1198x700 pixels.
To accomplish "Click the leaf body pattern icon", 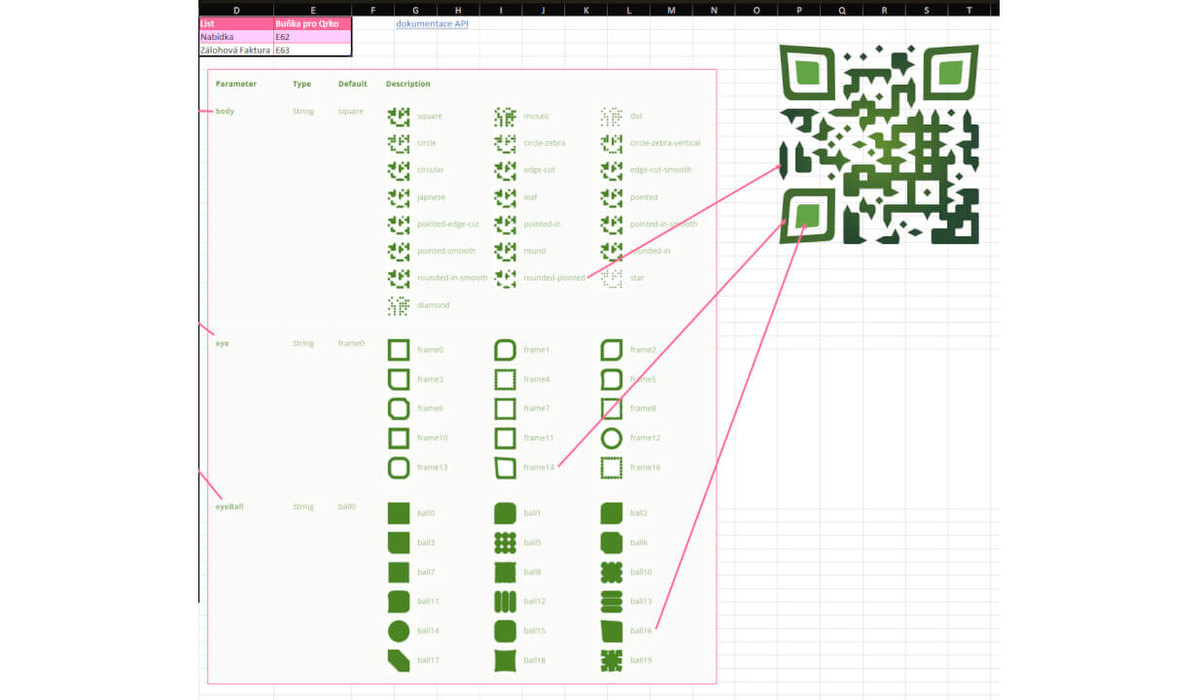I will [x=505, y=198].
